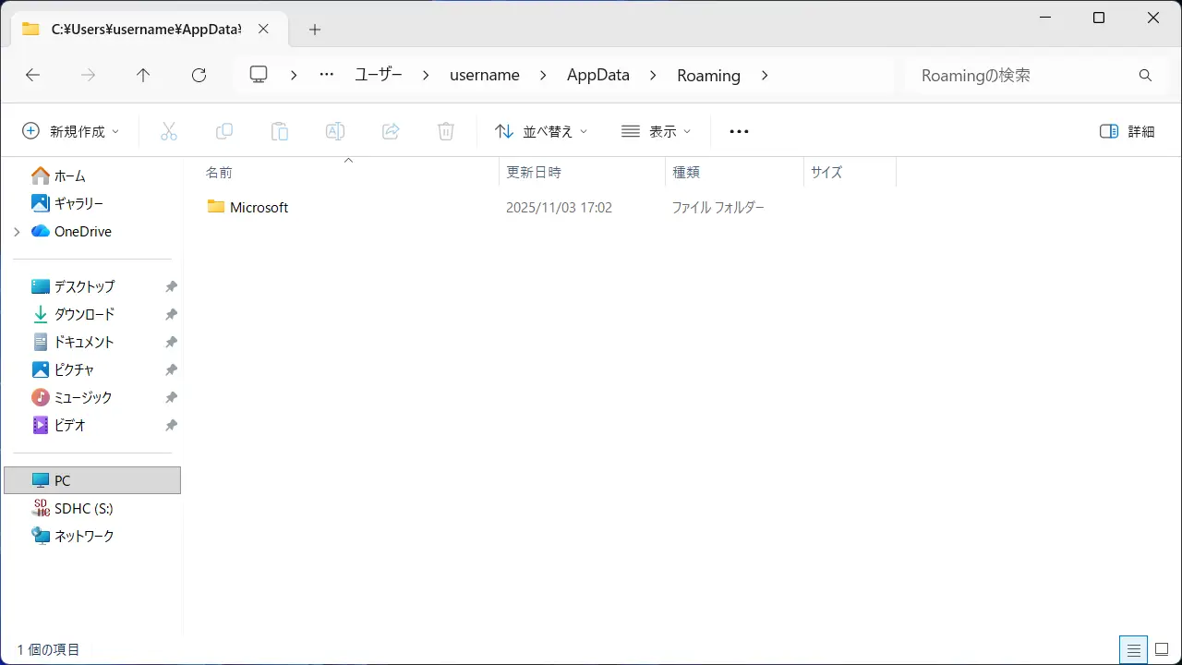
Task: Open the 並べ替え sort dropdown
Action: click(x=541, y=131)
